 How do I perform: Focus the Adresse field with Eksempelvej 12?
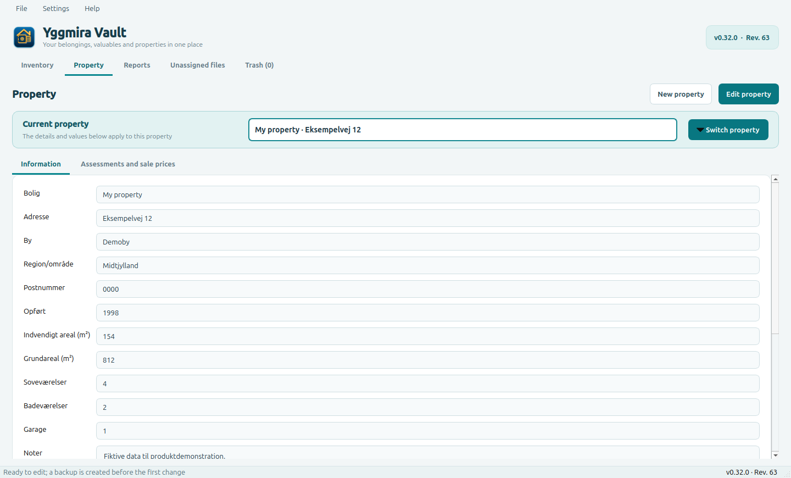[427, 218]
